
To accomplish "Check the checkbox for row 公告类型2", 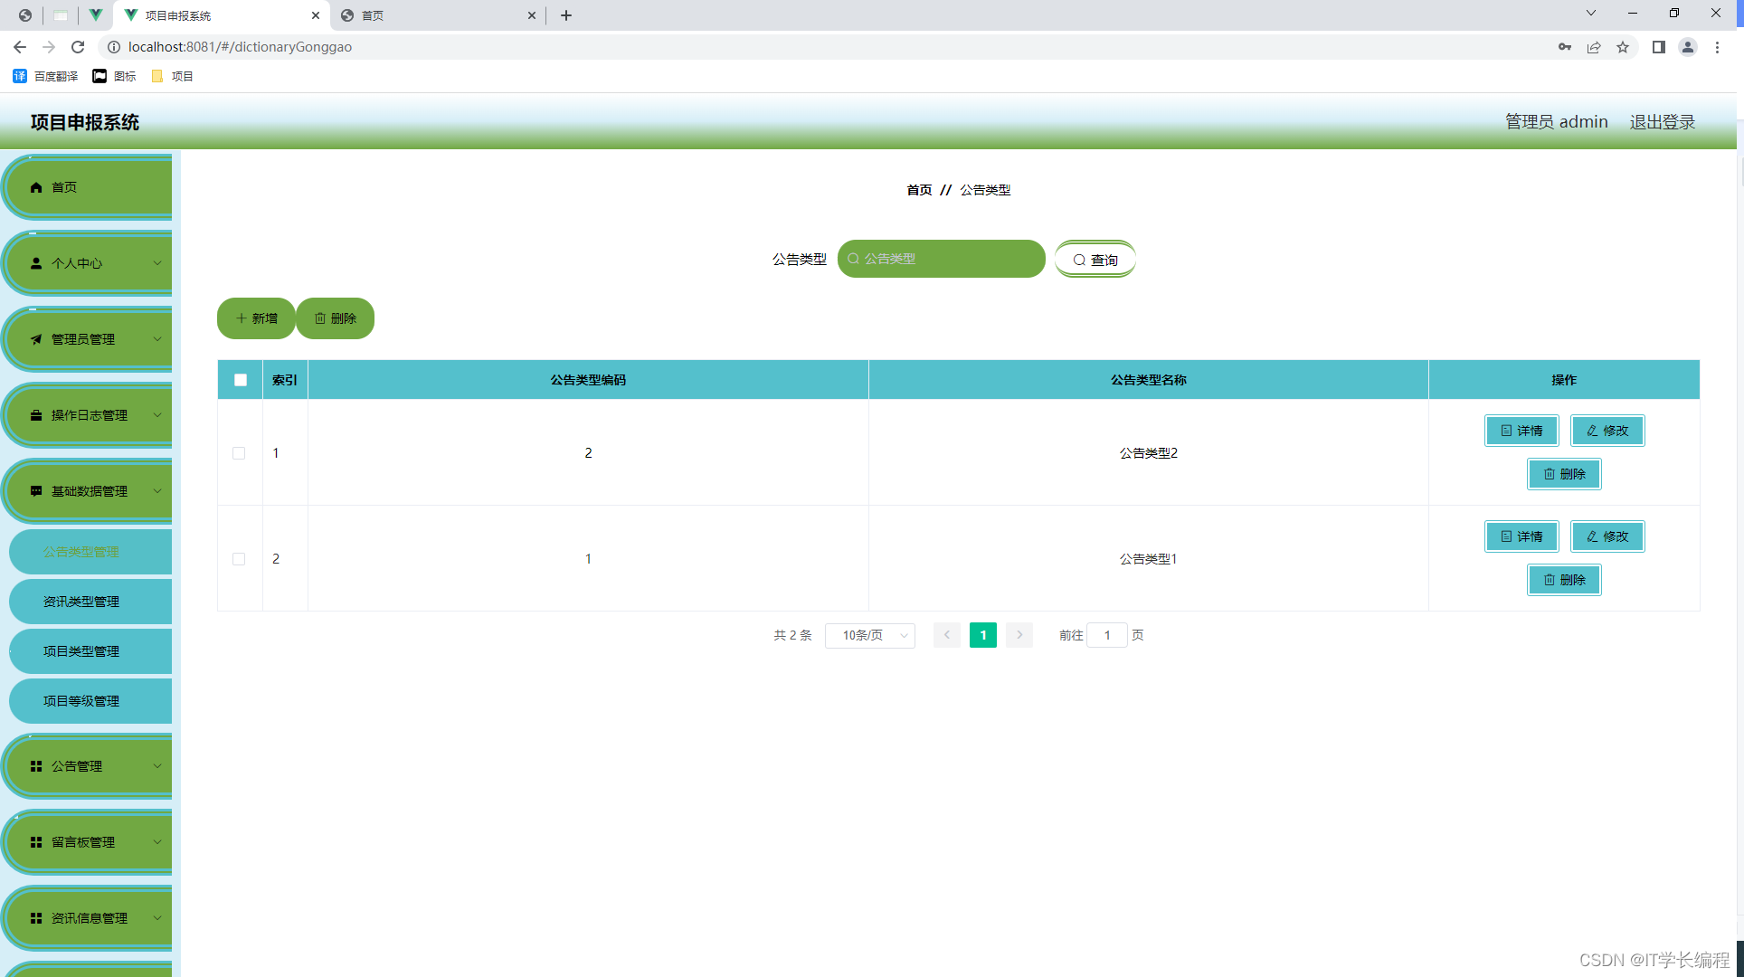I will pos(239,453).
